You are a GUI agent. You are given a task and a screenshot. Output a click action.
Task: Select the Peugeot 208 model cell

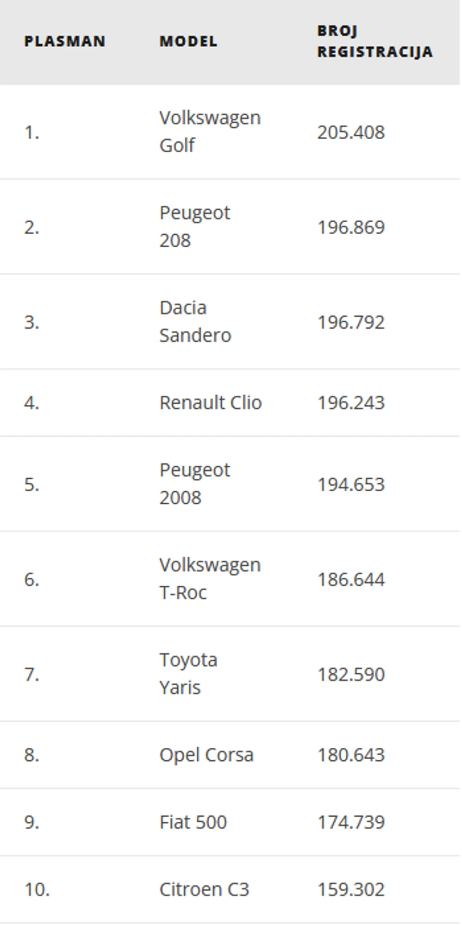(x=195, y=227)
